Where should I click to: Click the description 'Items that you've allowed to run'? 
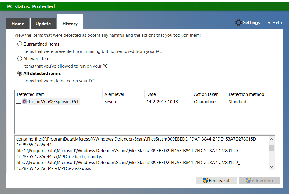(x=66, y=66)
